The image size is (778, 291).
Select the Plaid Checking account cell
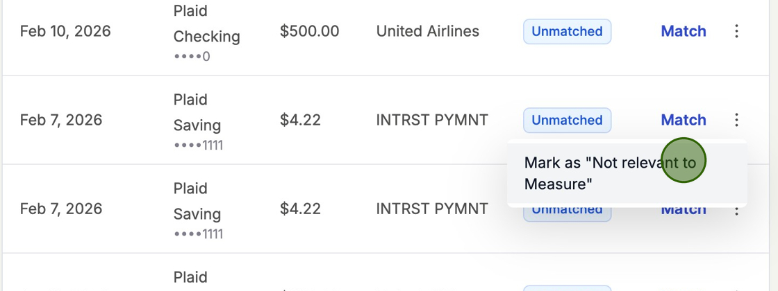[x=206, y=24]
